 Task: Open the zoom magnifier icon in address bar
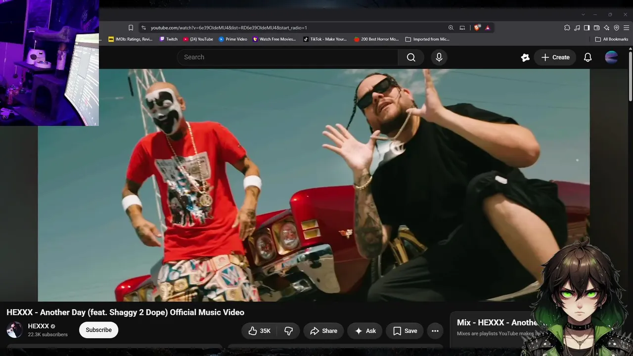(x=451, y=28)
